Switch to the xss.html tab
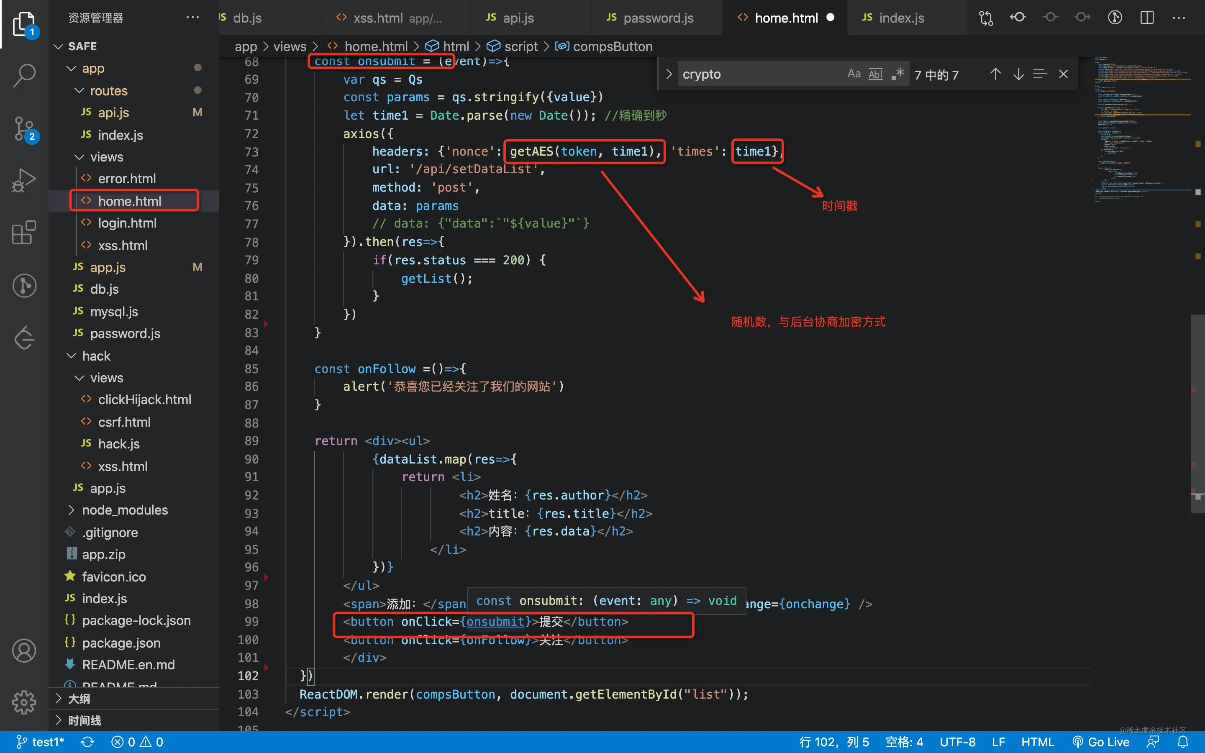The height and width of the screenshot is (753, 1205). tap(396, 18)
